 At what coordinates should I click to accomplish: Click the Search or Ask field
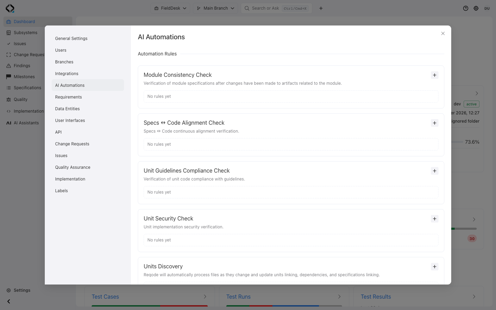[x=277, y=8]
